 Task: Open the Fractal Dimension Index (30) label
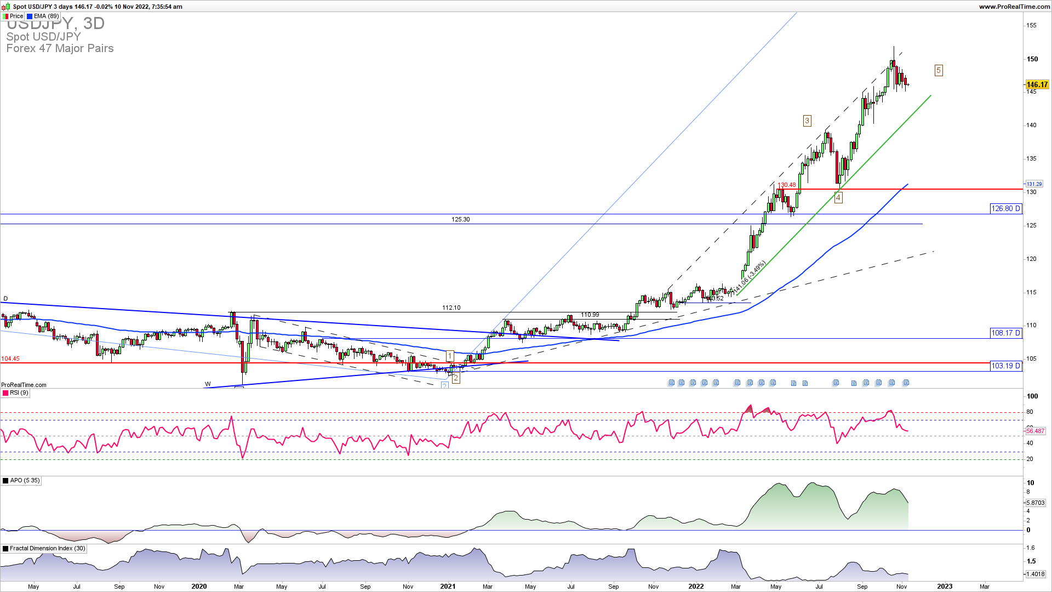pos(44,549)
